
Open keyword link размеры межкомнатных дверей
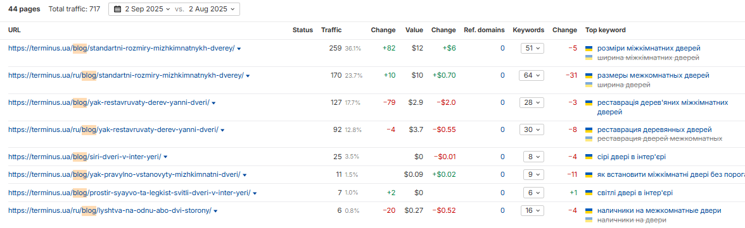653,75
